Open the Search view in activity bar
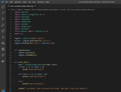The image size is (121, 92). pos(3,13)
